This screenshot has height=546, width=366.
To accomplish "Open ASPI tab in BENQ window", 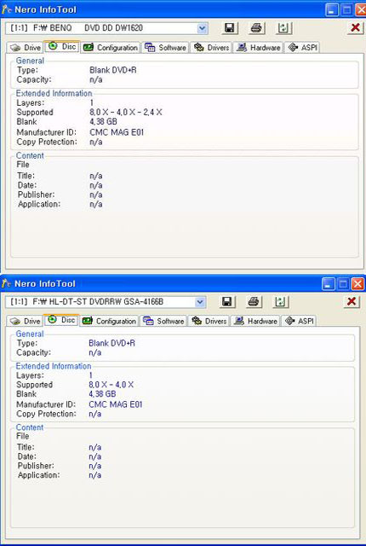I will [x=302, y=48].
